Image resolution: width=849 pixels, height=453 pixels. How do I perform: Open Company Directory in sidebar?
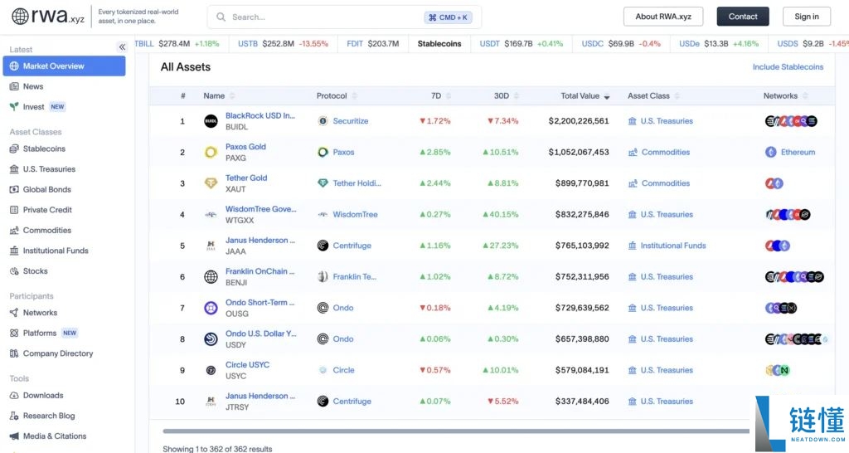[x=51, y=353]
